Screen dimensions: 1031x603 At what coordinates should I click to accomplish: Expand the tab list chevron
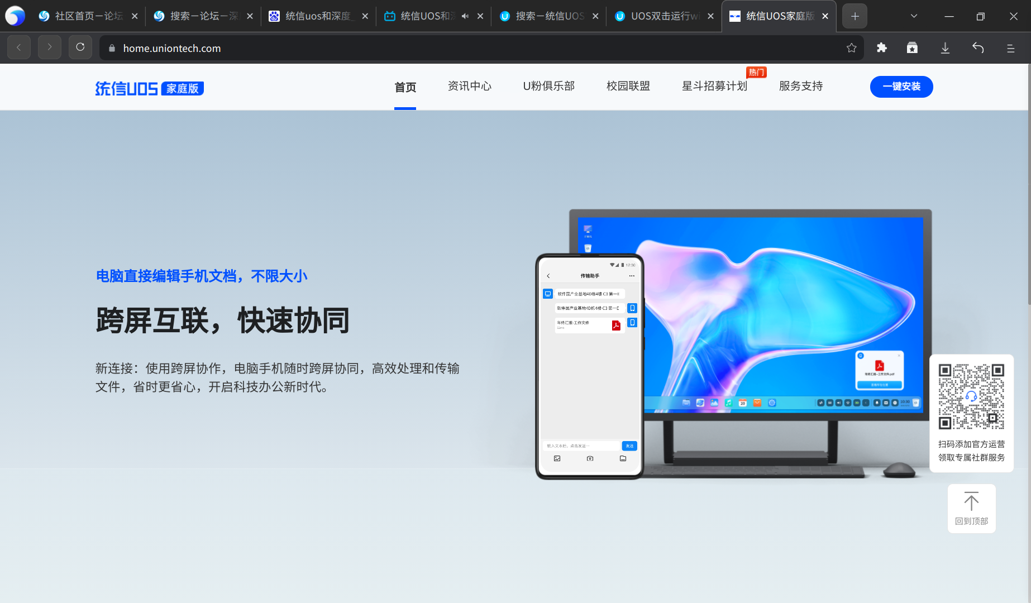[914, 16]
